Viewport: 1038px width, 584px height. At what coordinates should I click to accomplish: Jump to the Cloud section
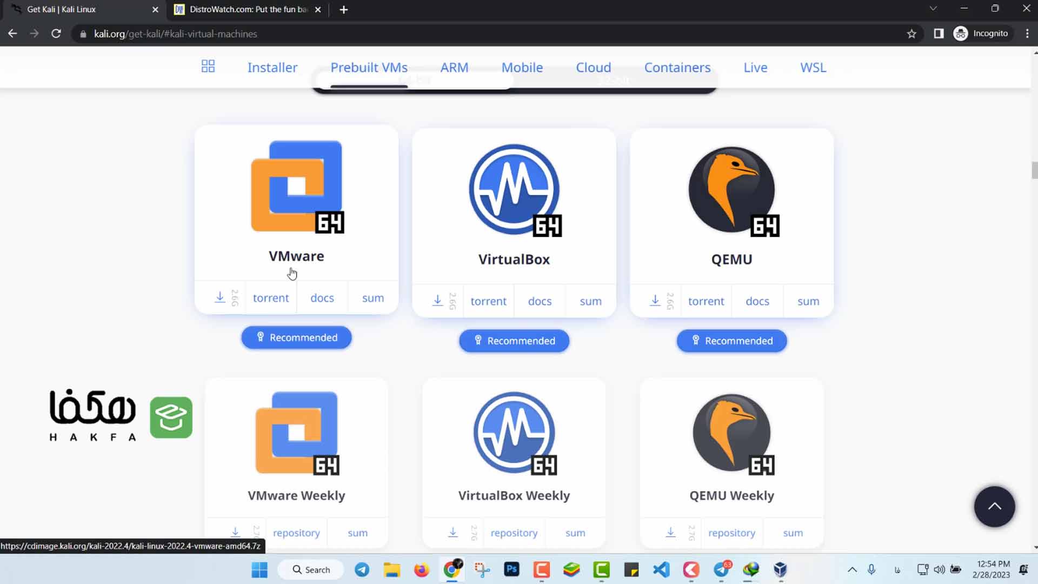593,68
